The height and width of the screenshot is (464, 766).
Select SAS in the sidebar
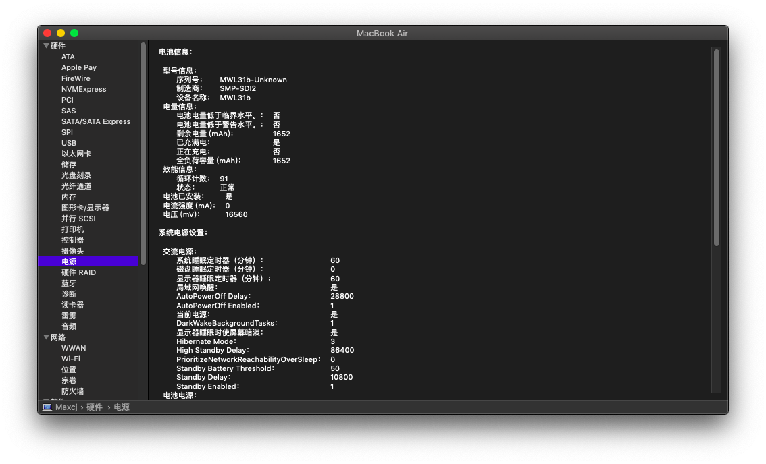click(68, 111)
